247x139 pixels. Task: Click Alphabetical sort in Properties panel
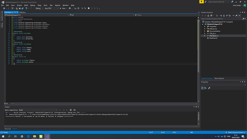point(205,88)
